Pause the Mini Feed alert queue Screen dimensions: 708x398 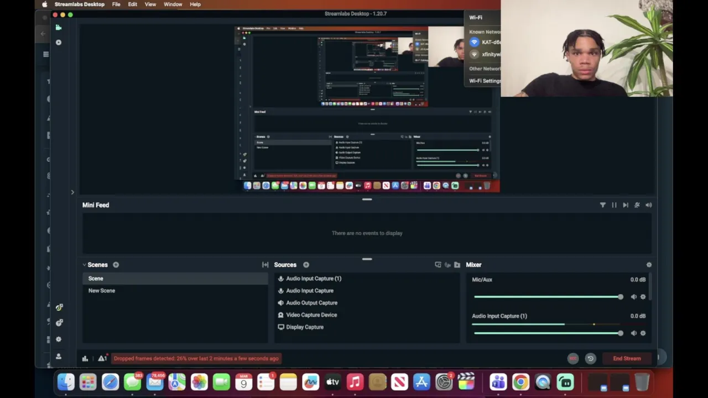pyautogui.click(x=614, y=205)
